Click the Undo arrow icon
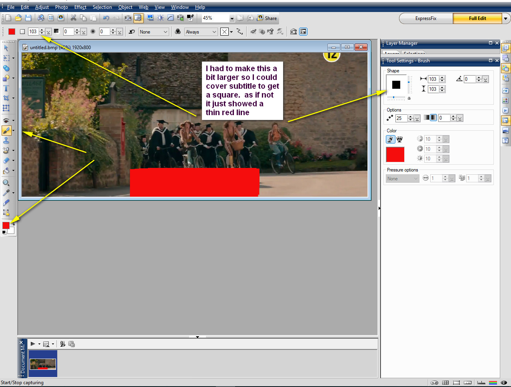511x387 pixels. 106,18
